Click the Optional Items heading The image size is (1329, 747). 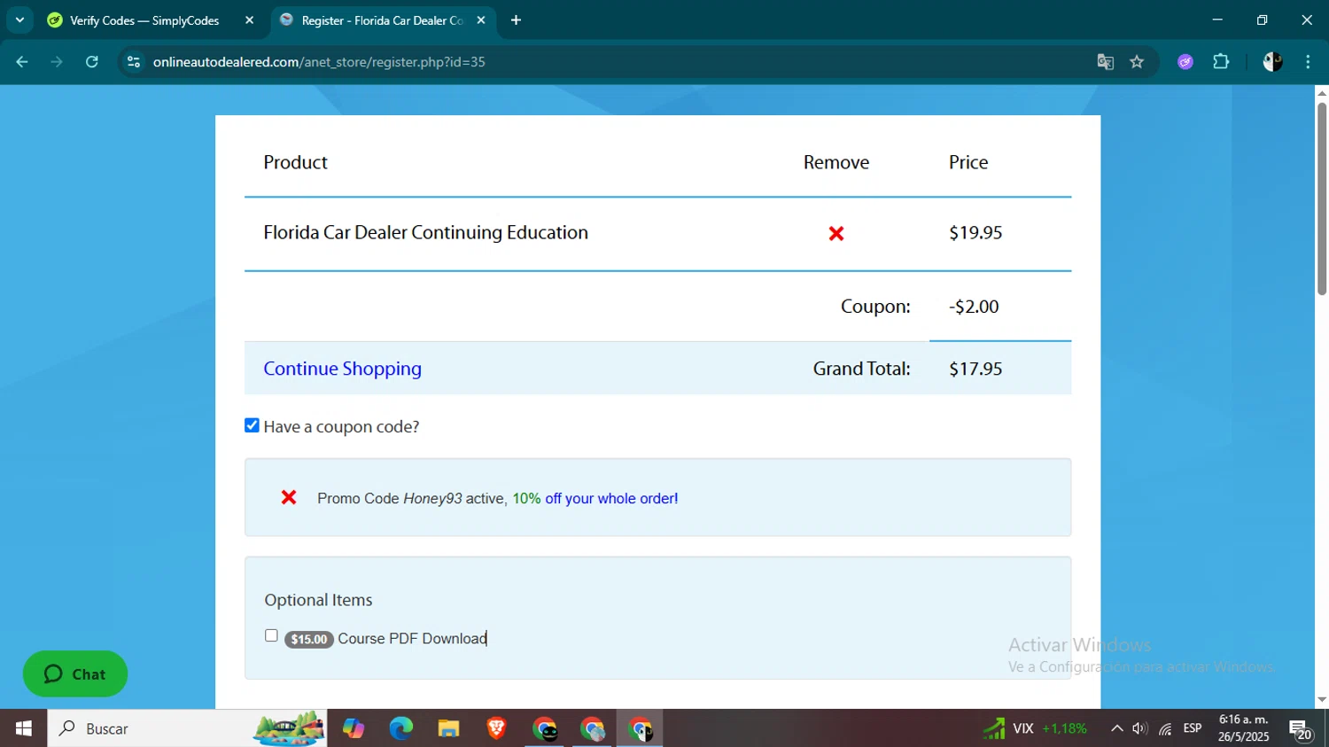(x=318, y=600)
